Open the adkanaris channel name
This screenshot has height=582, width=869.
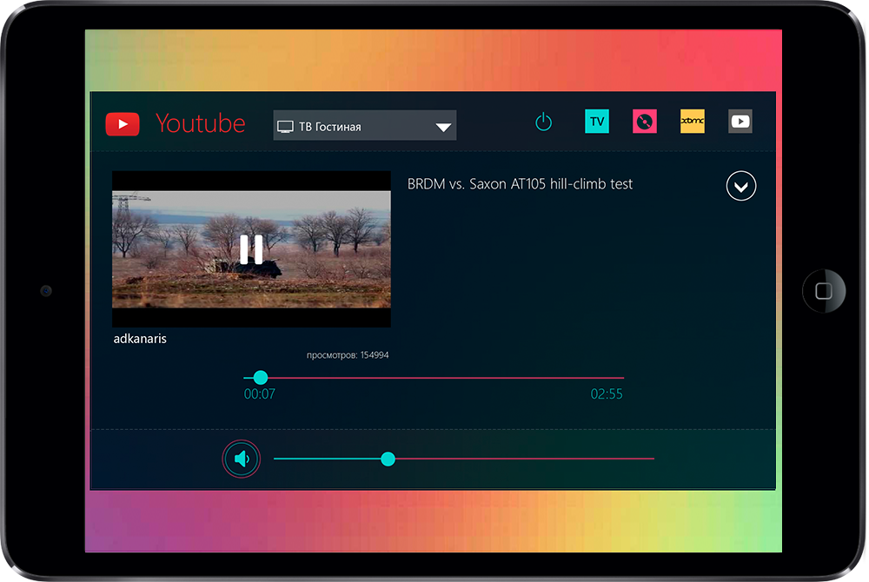[x=140, y=339]
